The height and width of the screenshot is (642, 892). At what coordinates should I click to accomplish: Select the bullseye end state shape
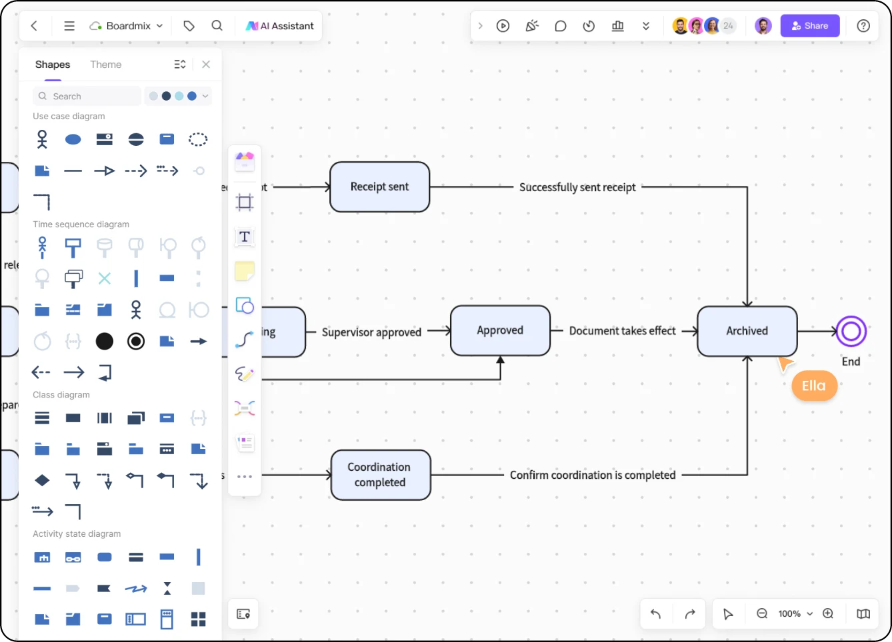click(136, 342)
